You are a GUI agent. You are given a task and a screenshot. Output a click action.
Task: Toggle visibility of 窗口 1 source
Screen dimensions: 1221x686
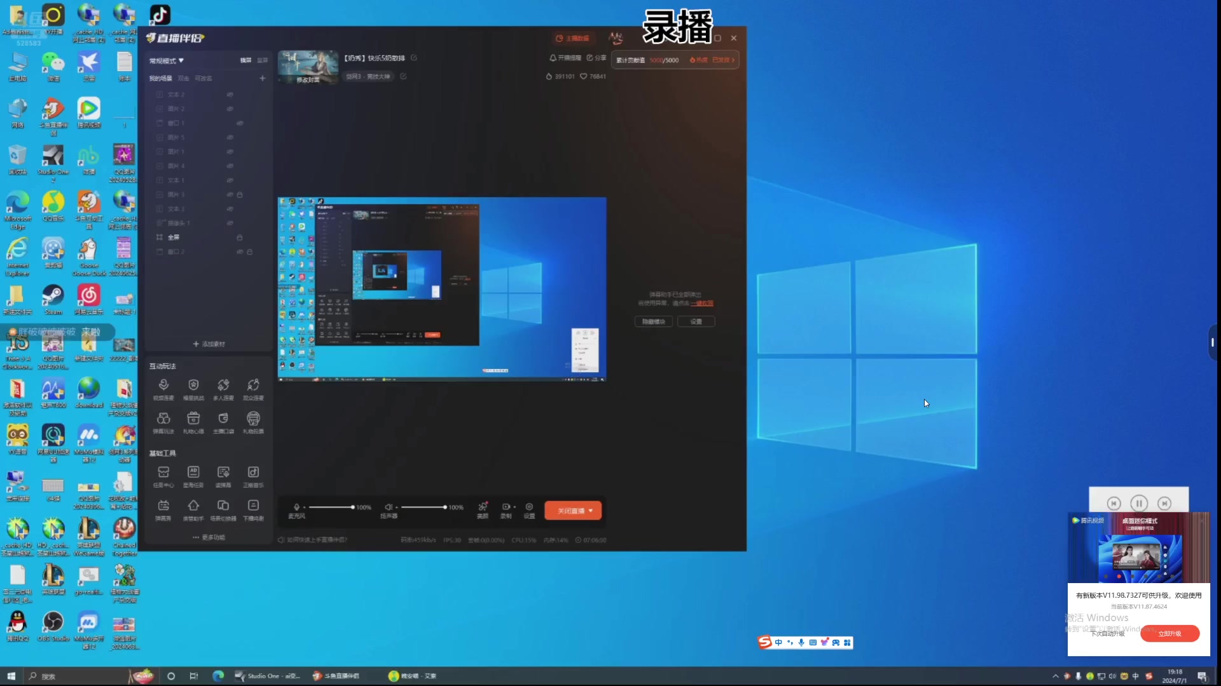(x=240, y=123)
